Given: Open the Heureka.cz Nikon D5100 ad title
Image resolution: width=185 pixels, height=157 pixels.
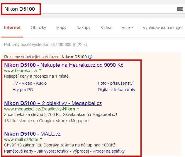Looking at the screenshot, I should click(x=64, y=65).
